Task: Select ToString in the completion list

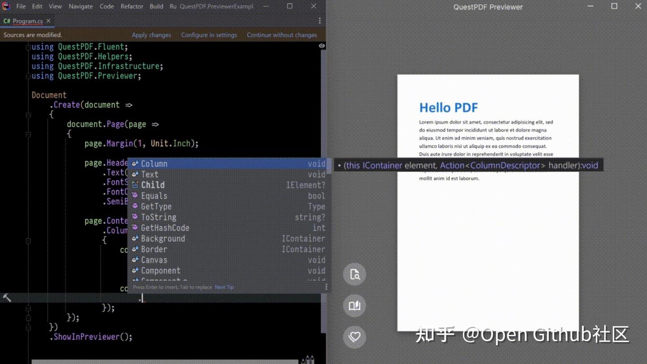Action: (x=228, y=217)
